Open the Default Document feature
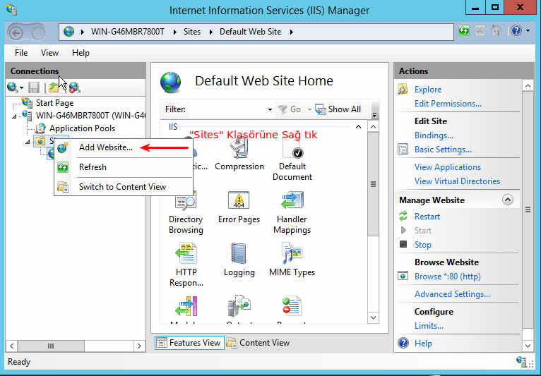 click(292, 160)
